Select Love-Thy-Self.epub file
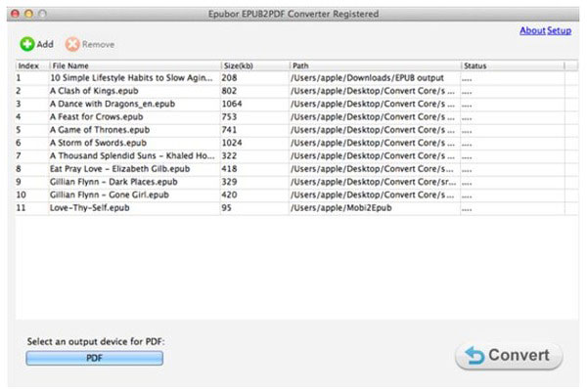The width and height of the screenshot is (587, 391). 89,208
